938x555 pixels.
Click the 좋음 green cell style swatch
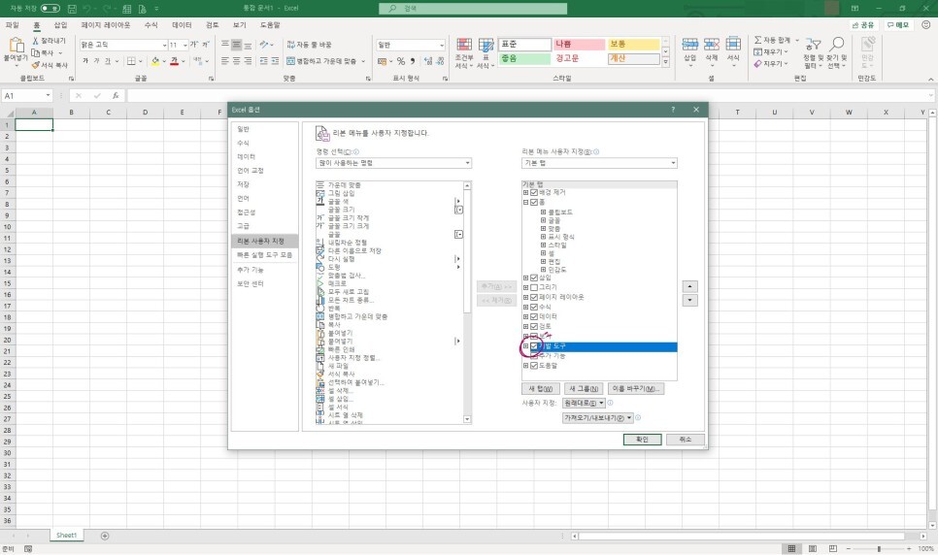tap(524, 58)
